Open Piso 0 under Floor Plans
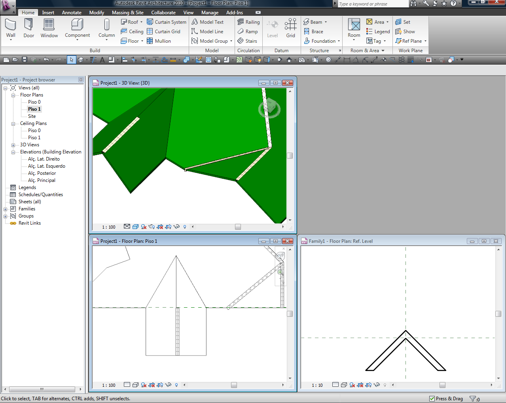Image resolution: width=506 pixels, height=403 pixels. click(x=34, y=102)
